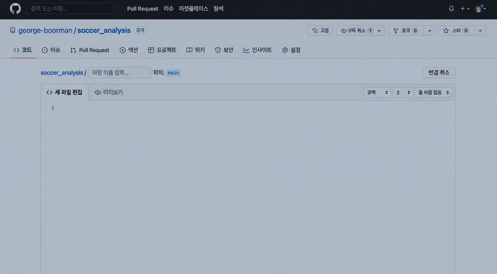Open the 줄 바꿈 없음 wrap dropdown
Viewport: 497px width, 274px height.
click(x=433, y=92)
